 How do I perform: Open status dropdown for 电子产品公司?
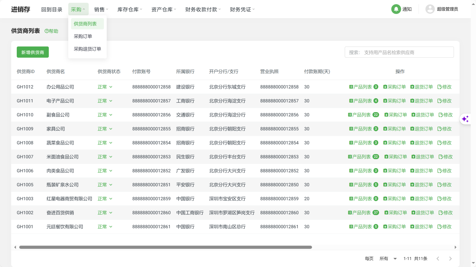click(x=105, y=101)
